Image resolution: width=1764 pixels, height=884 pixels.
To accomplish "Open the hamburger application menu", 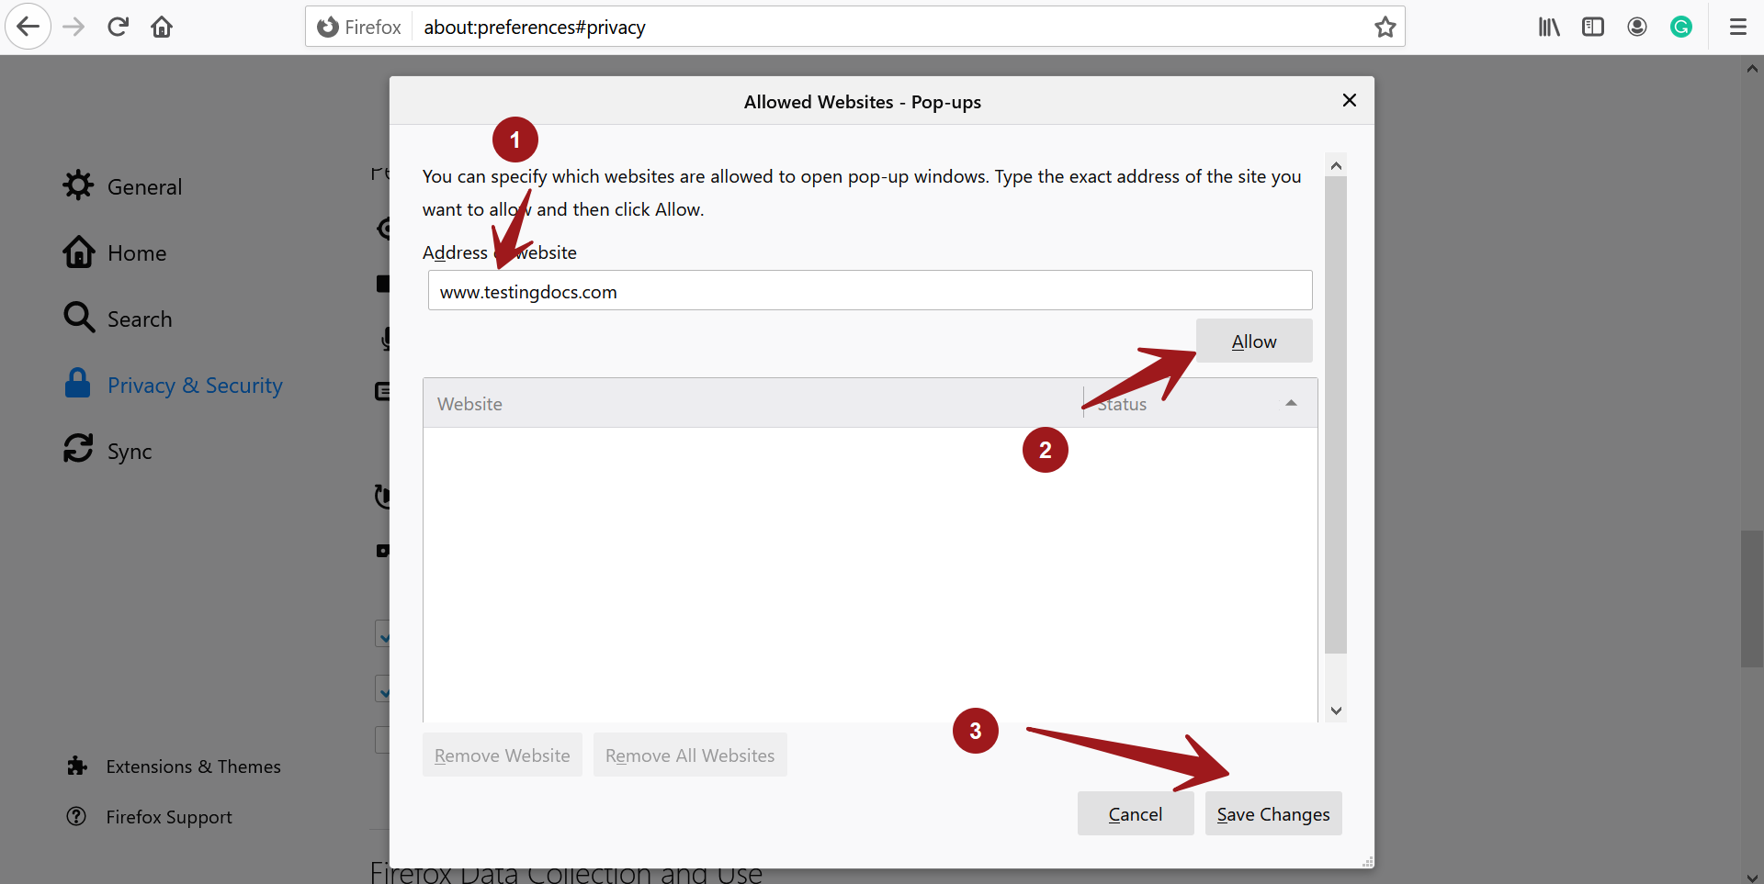I will click(x=1737, y=28).
